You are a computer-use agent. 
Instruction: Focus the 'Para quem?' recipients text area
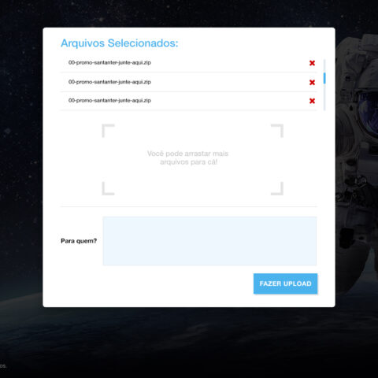coord(209,241)
